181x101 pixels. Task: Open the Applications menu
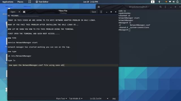click(x=8, y=2)
